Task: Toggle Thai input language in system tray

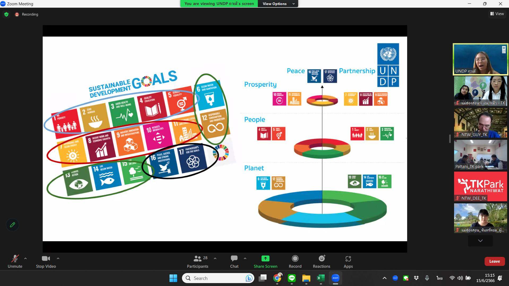Action: pyautogui.click(x=440, y=278)
